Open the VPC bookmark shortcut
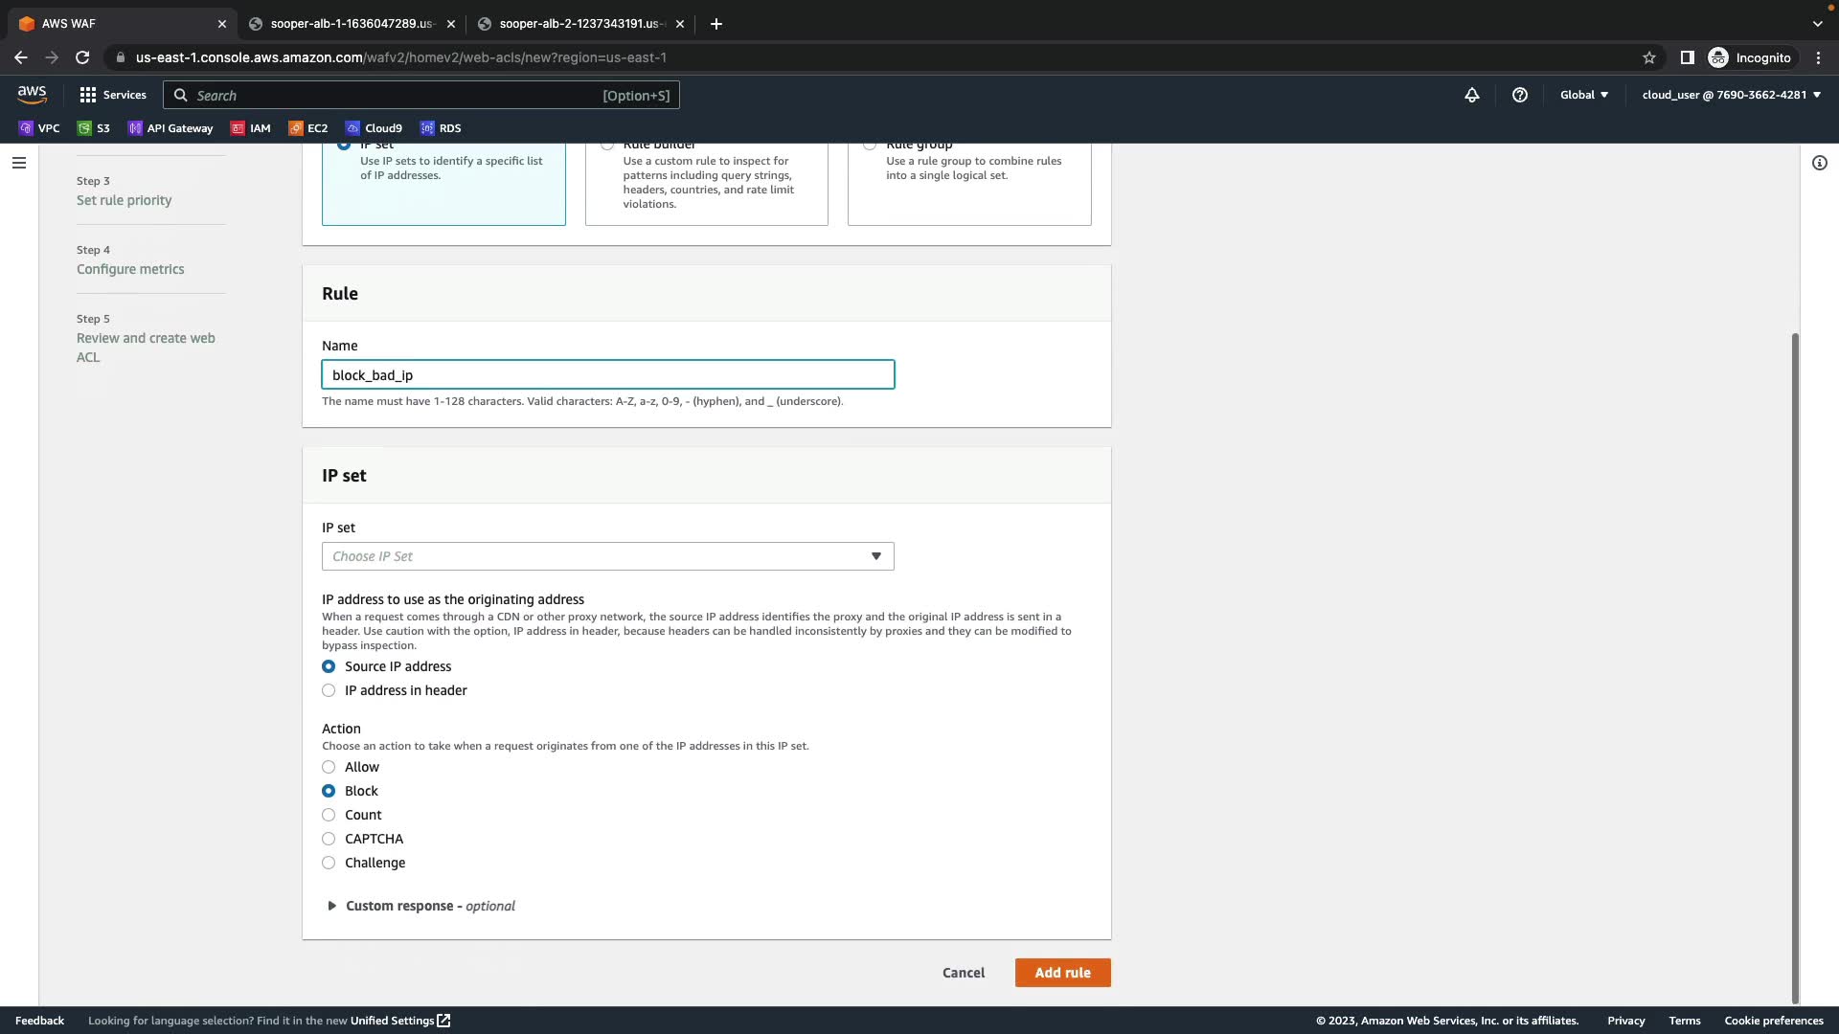 [x=39, y=128]
